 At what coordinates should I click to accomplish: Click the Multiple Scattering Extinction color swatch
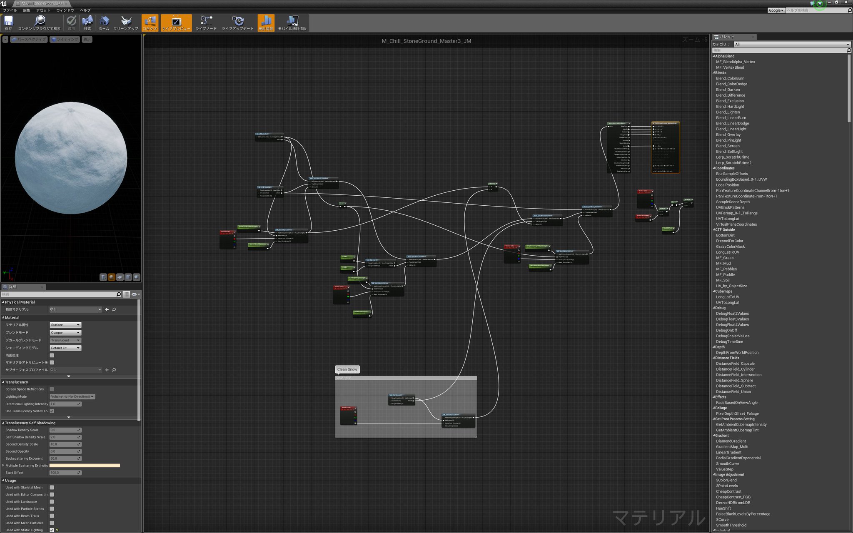pos(85,466)
